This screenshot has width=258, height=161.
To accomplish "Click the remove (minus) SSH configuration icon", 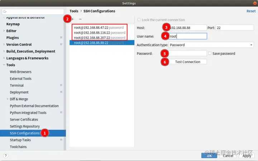I will (x=80, y=19).
